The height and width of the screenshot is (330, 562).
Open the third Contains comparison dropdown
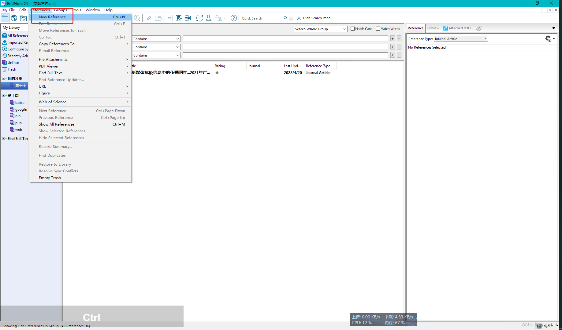click(156, 55)
